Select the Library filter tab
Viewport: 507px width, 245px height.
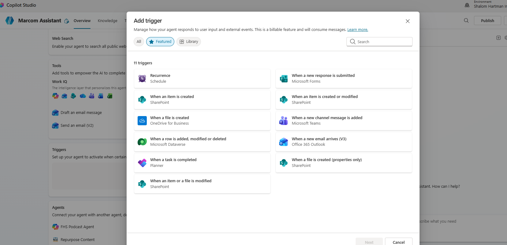189,42
